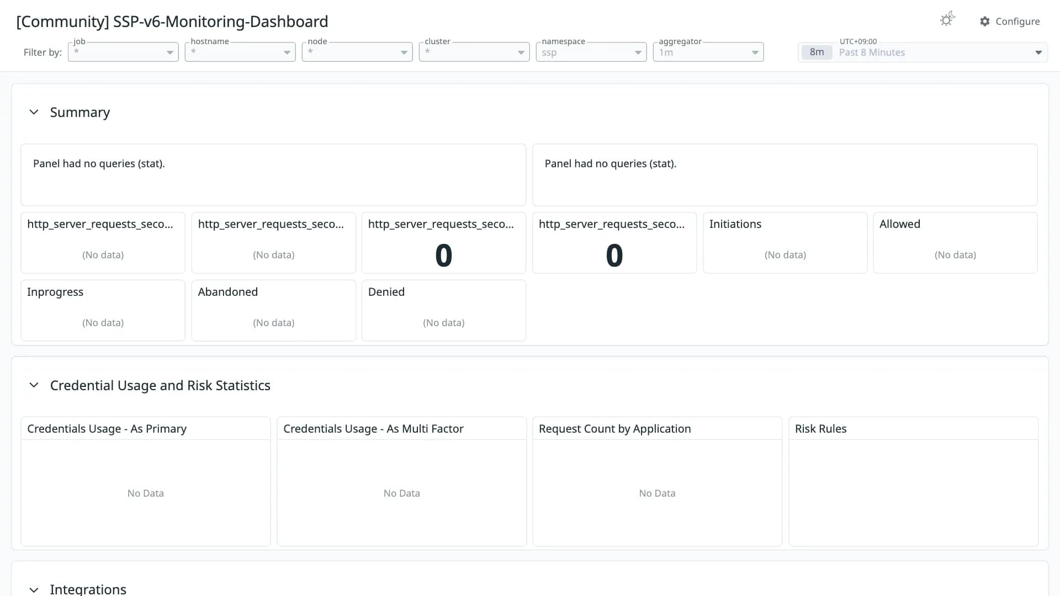This screenshot has height=596, width=1060.
Task: Click the Request Count by Application title
Action: pyautogui.click(x=615, y=429)
